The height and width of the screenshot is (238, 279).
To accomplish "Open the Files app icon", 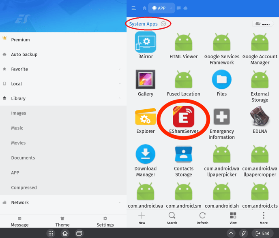I will tap(221, 80).
